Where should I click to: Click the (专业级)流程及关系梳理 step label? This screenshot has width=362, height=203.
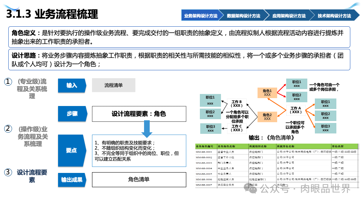pos(32,89)
